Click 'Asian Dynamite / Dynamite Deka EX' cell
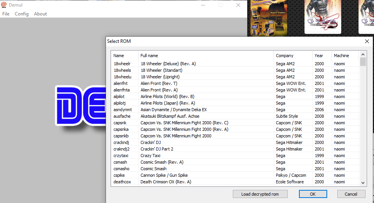The width and height of the screenshot is (374, 203). [x=173, y=110]
